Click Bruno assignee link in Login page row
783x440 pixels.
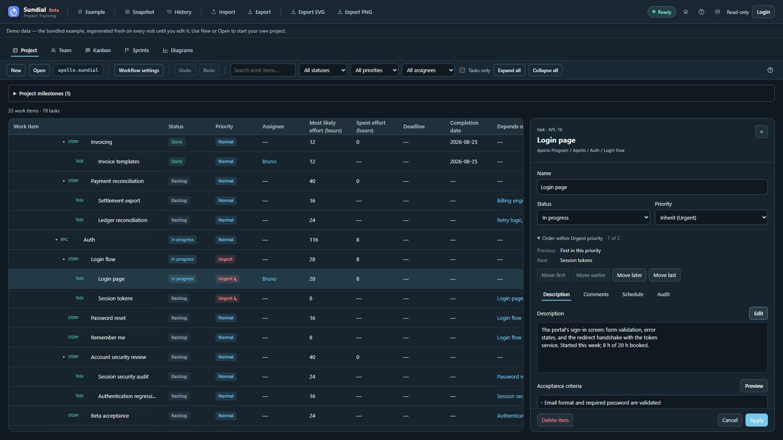[269, 279]
